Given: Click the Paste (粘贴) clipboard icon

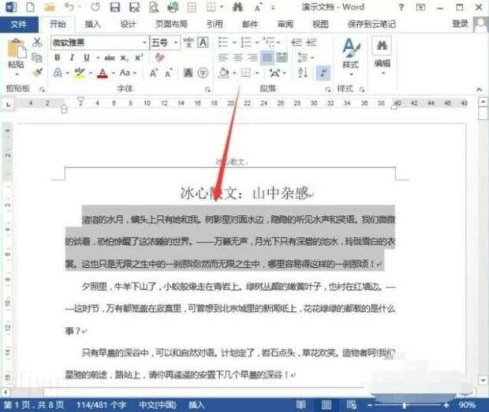Looking at the screenshot, I should coord(17,49).
